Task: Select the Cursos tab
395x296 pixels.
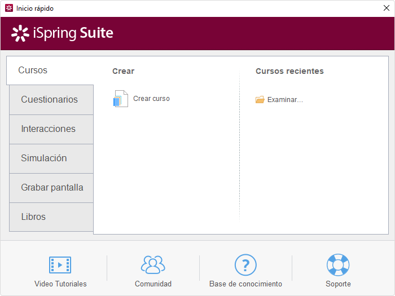Action: coord(50,70)
